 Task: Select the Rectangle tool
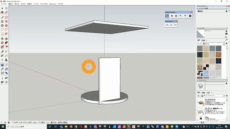(2, 21)
